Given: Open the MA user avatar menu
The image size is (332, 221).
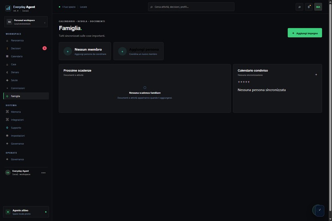Looking at the screenshot, I should (318, 7).
